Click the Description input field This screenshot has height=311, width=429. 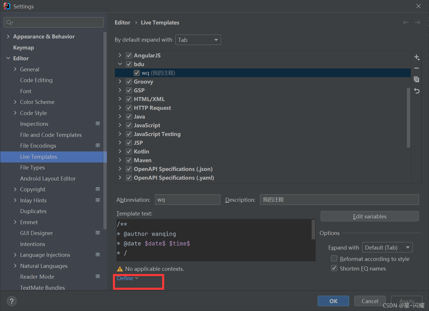pos(339,200)
